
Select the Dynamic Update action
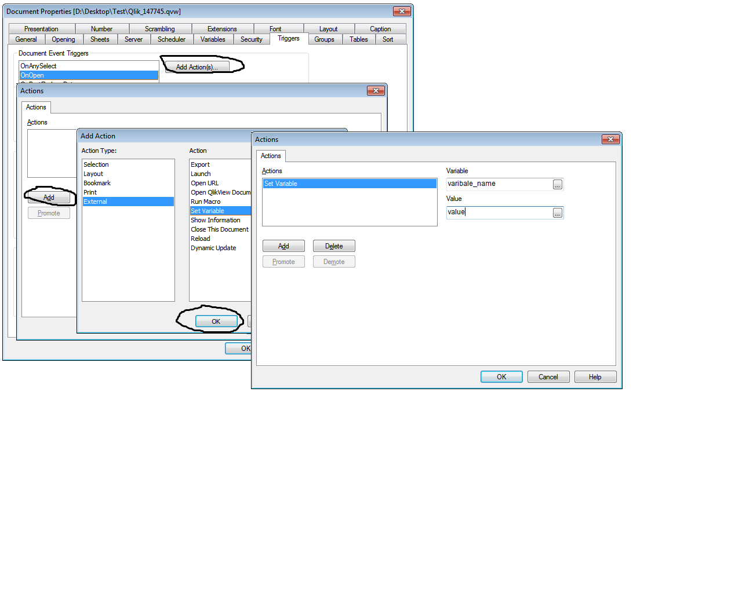[220, 248]
